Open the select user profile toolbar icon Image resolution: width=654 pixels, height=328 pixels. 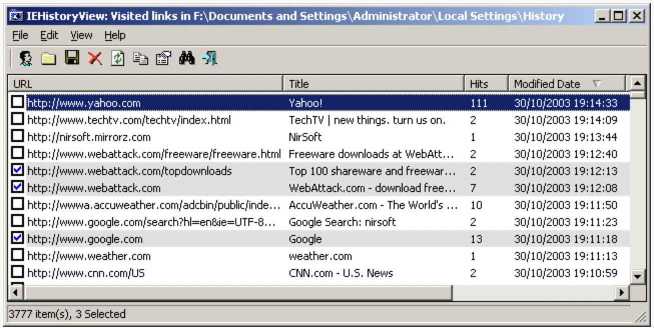[x=26, y=58]
